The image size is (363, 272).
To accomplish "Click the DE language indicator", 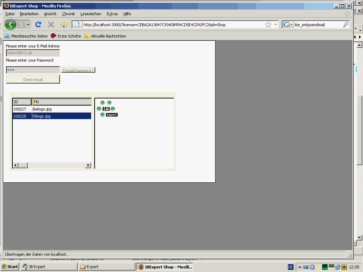I will click(x=290, y=267).
